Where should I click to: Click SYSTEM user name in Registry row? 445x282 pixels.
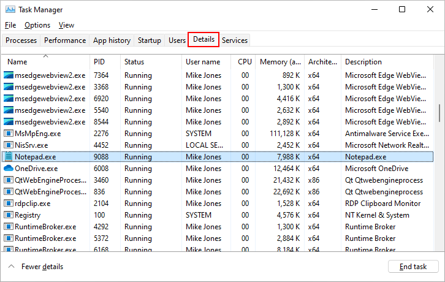click(199, 215)
